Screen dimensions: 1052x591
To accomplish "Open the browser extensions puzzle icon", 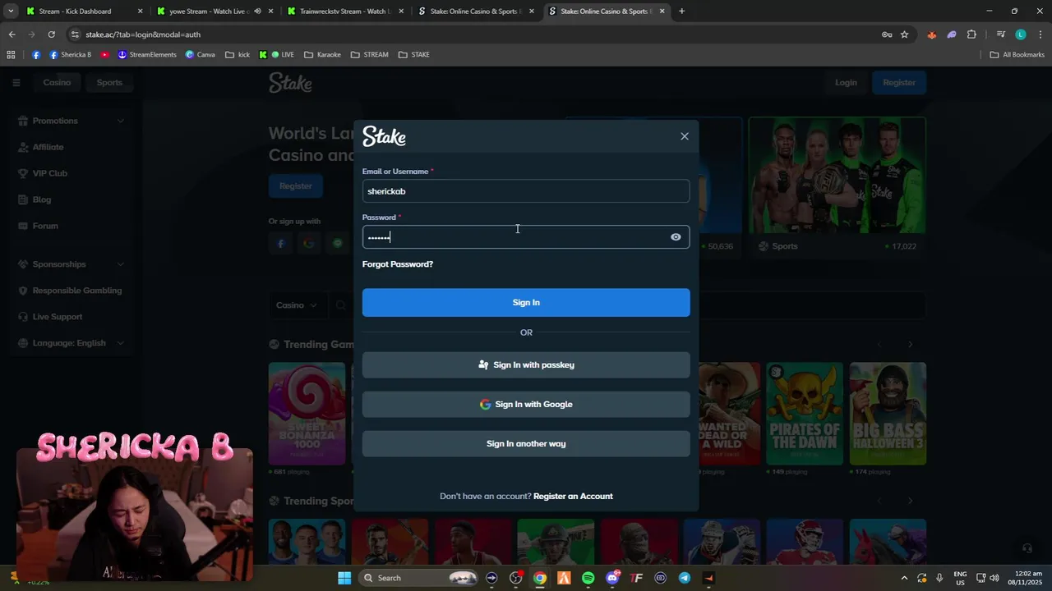I will pyautogui.click(x=971, y=34).
